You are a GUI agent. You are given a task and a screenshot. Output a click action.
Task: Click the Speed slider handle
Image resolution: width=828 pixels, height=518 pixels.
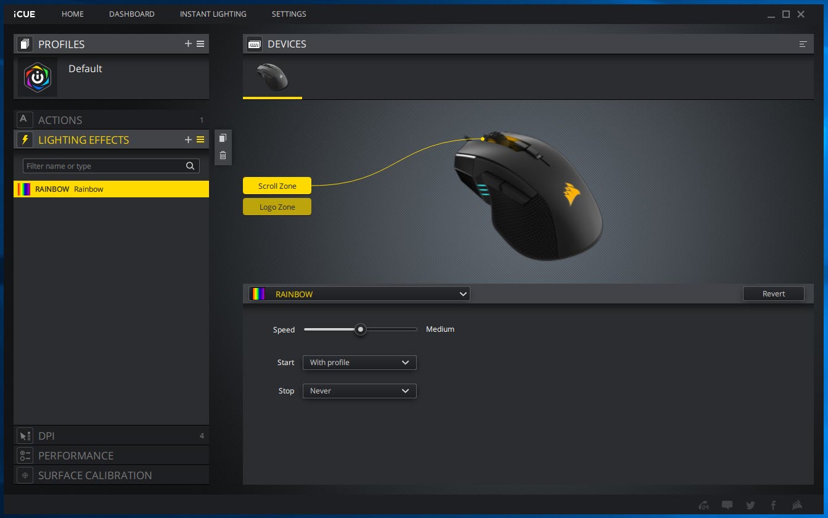[361, 329]
